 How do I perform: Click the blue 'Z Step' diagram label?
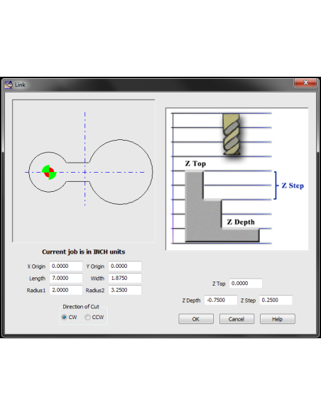[x=293, y=185]
